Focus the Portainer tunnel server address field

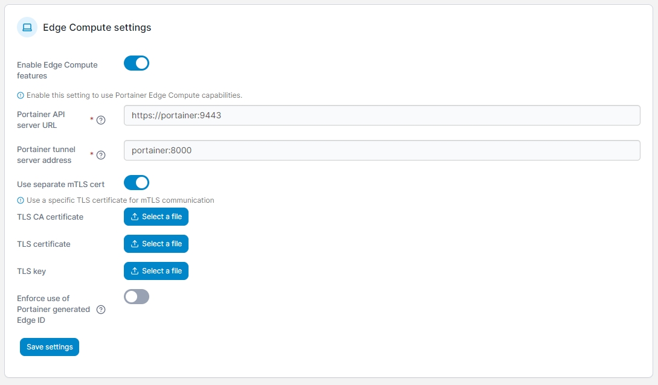[x=382, y=150]
